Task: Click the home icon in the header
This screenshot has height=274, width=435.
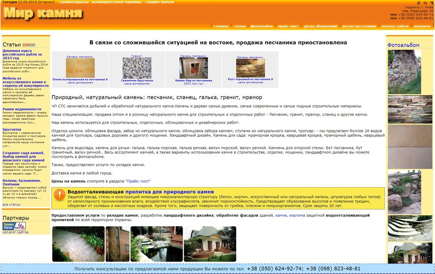Action: coord(418,3)
